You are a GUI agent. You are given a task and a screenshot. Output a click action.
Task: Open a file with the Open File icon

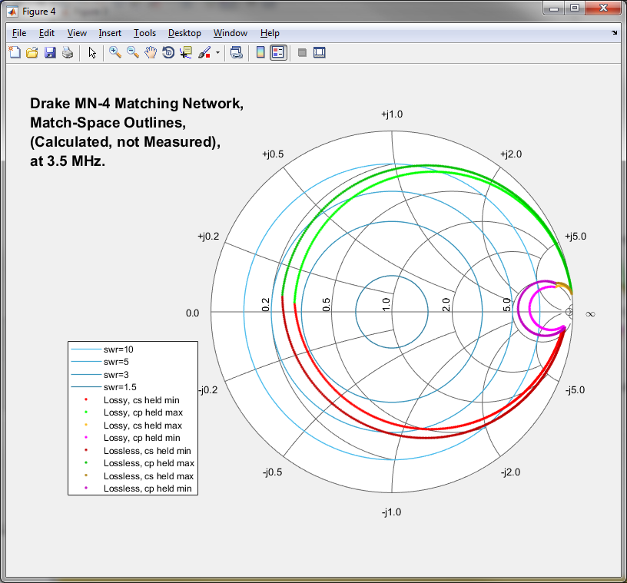(x=32, y=52)
